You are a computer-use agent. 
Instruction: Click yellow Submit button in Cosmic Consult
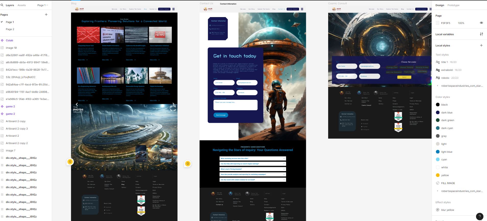click(x=404, y=77)
